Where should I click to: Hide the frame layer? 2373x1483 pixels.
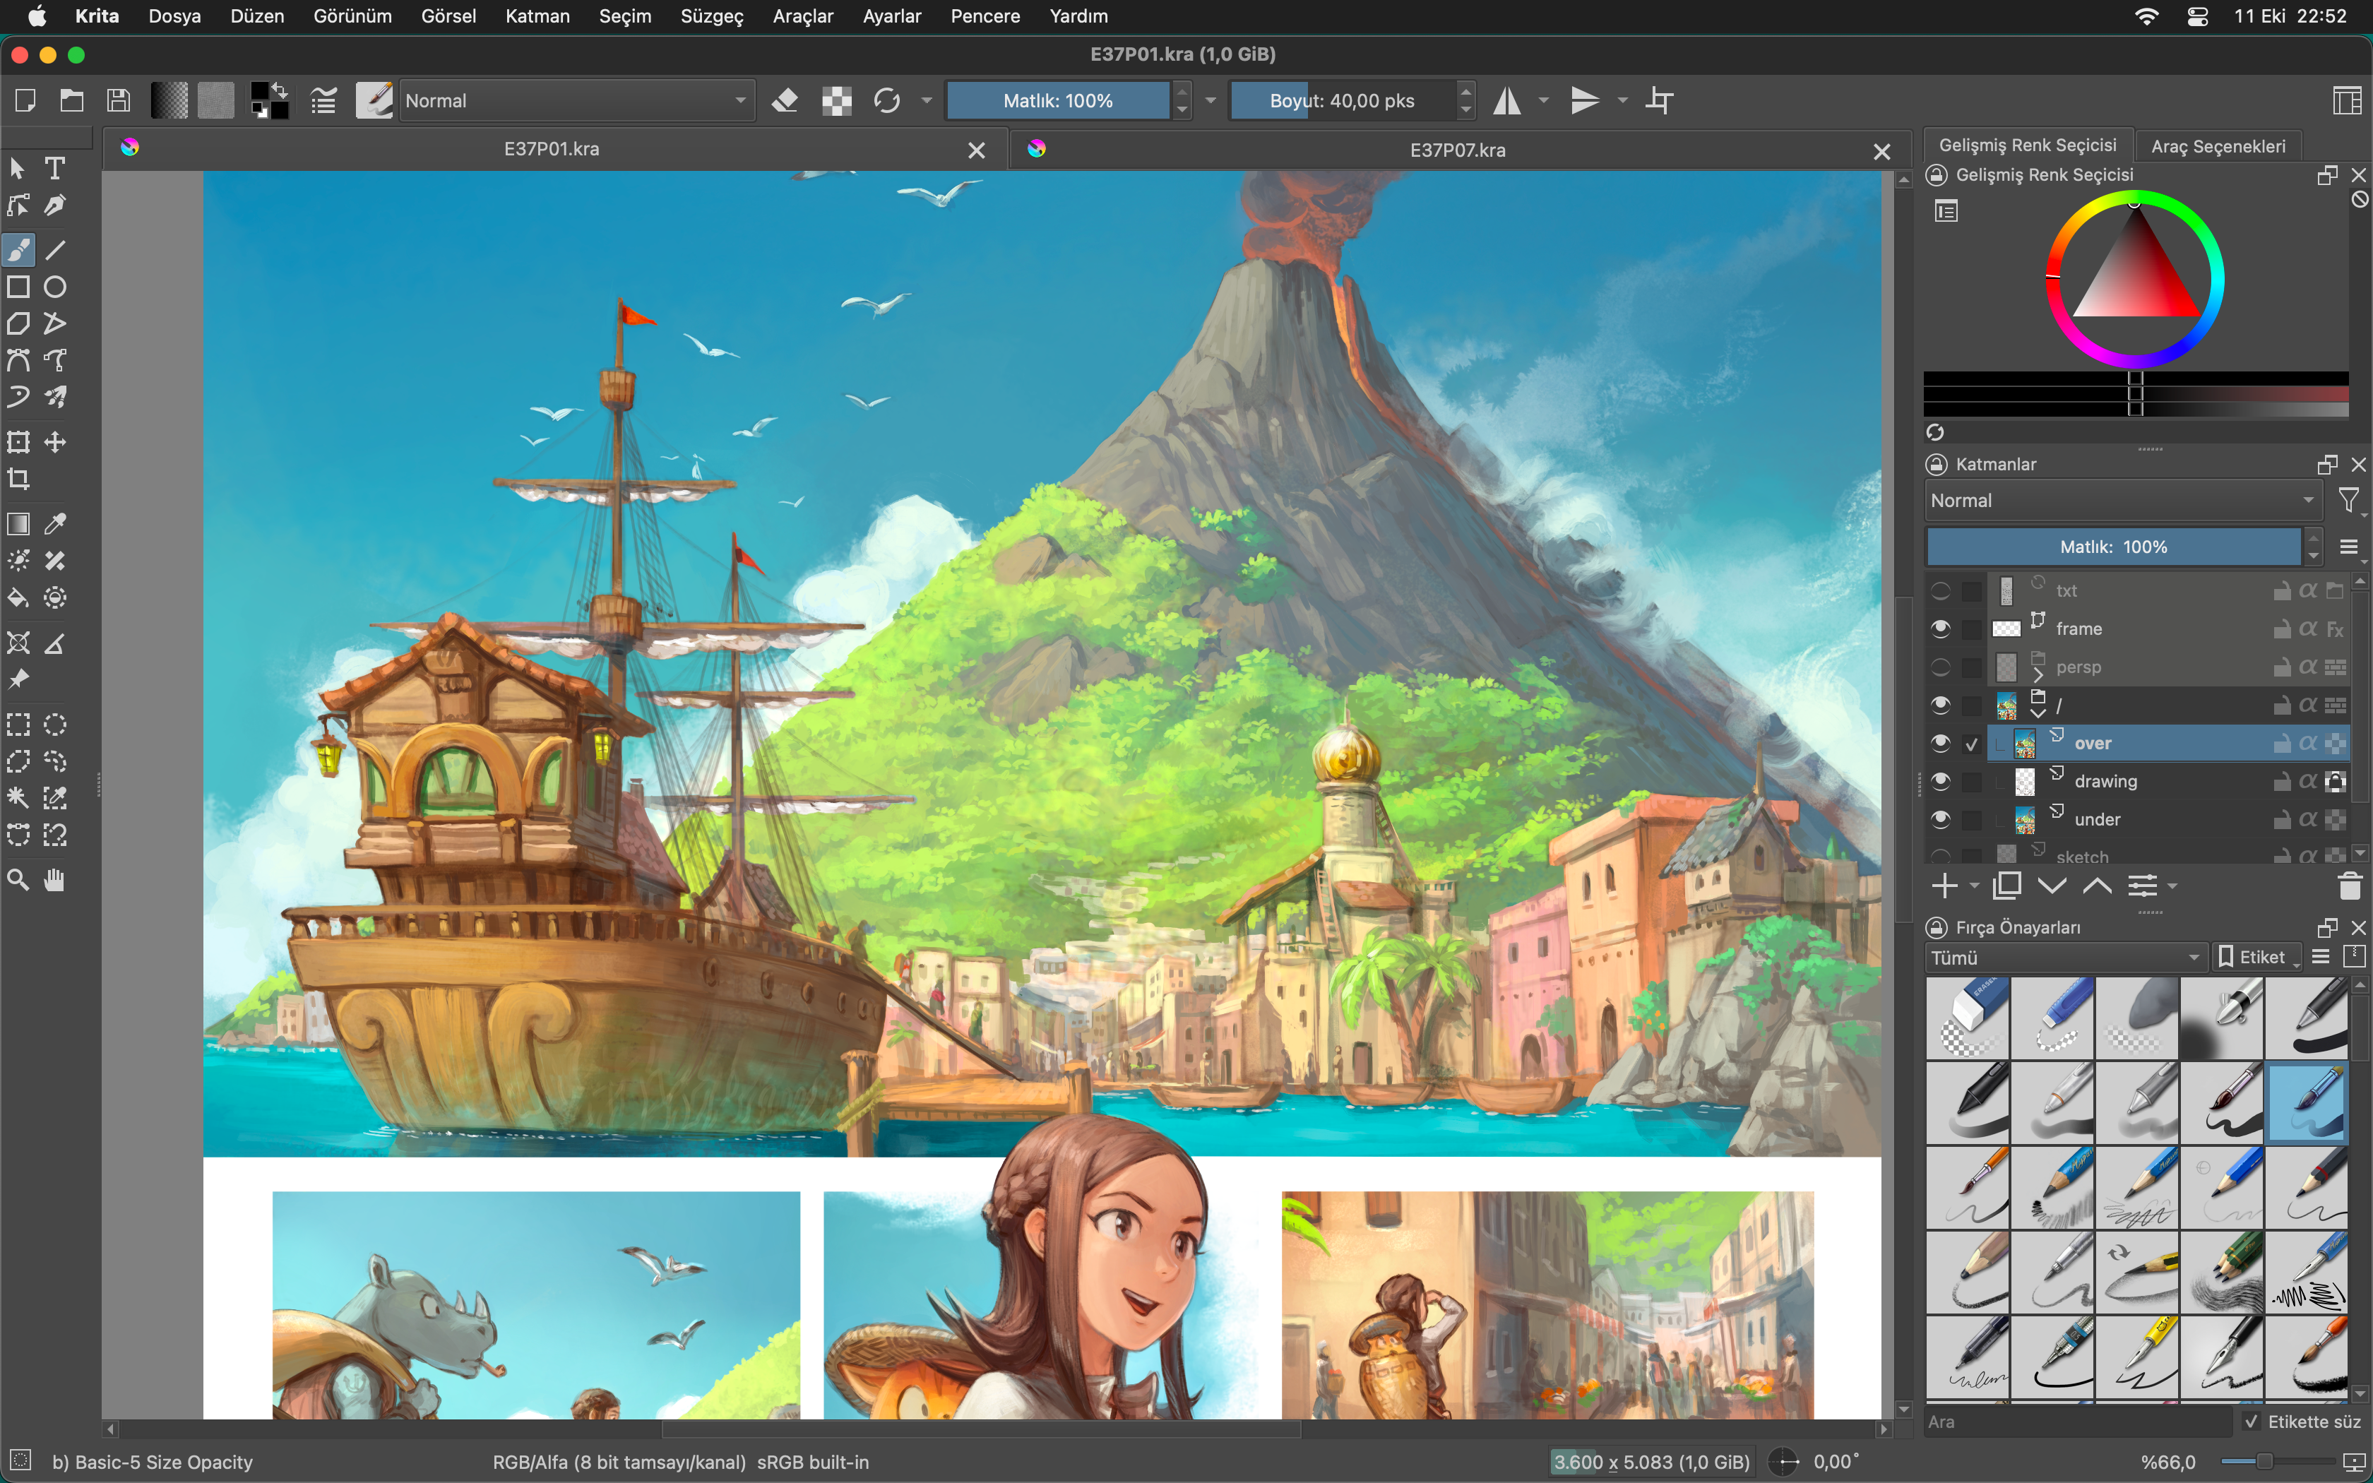tap(1941, 629)
